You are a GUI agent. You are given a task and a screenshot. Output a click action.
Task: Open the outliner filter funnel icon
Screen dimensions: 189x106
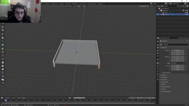point(184,6)
